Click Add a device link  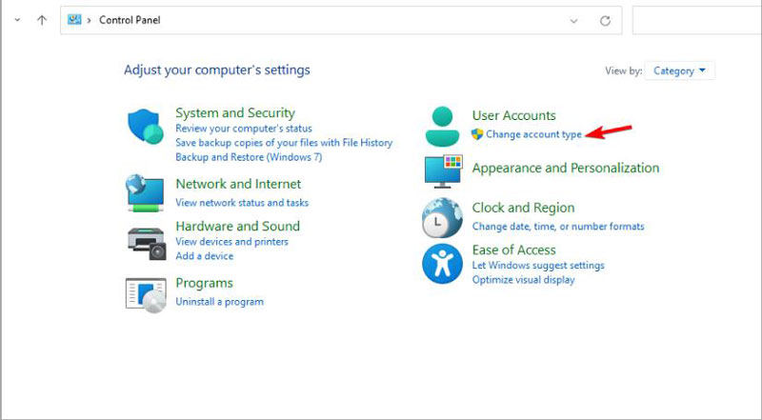pos(204,256)
